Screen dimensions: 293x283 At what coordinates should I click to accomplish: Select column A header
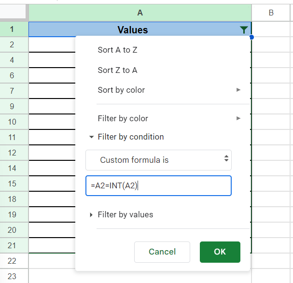(x=140, y=13)
